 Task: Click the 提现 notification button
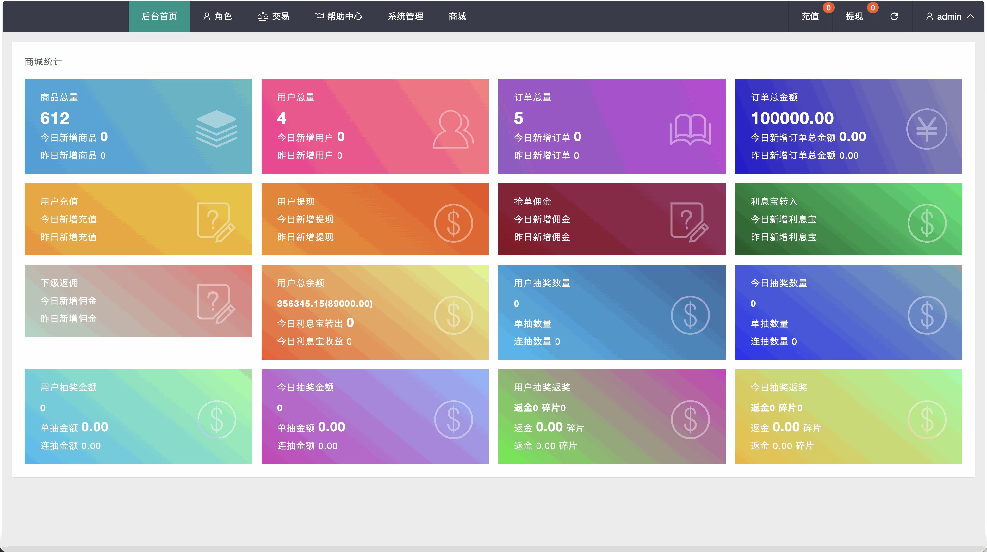pos(854,16)
